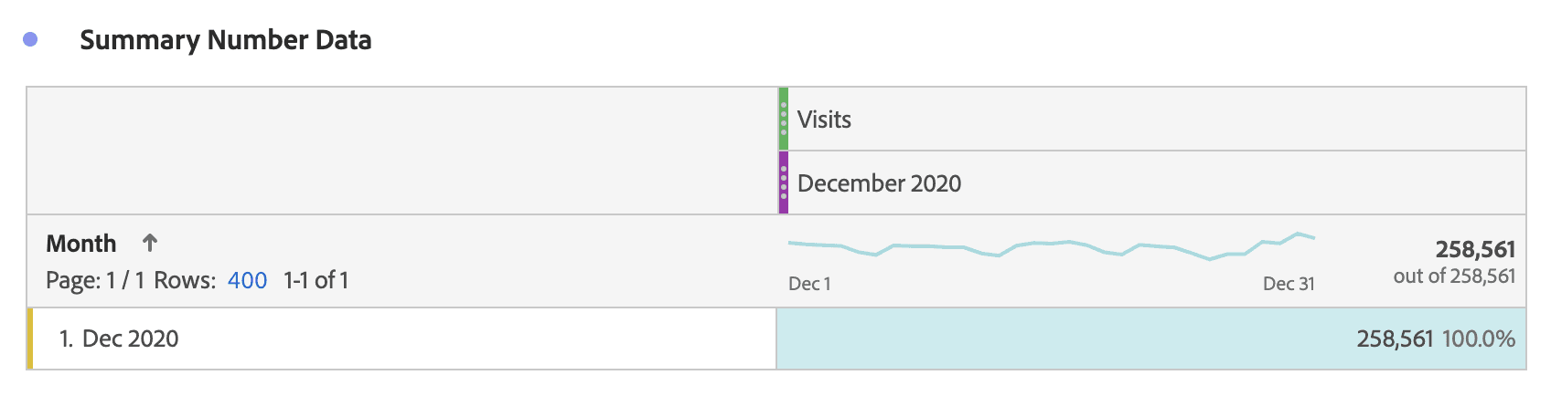Select the December 2020 date range header
The image size is (1551, 396).
coord(879,183)
